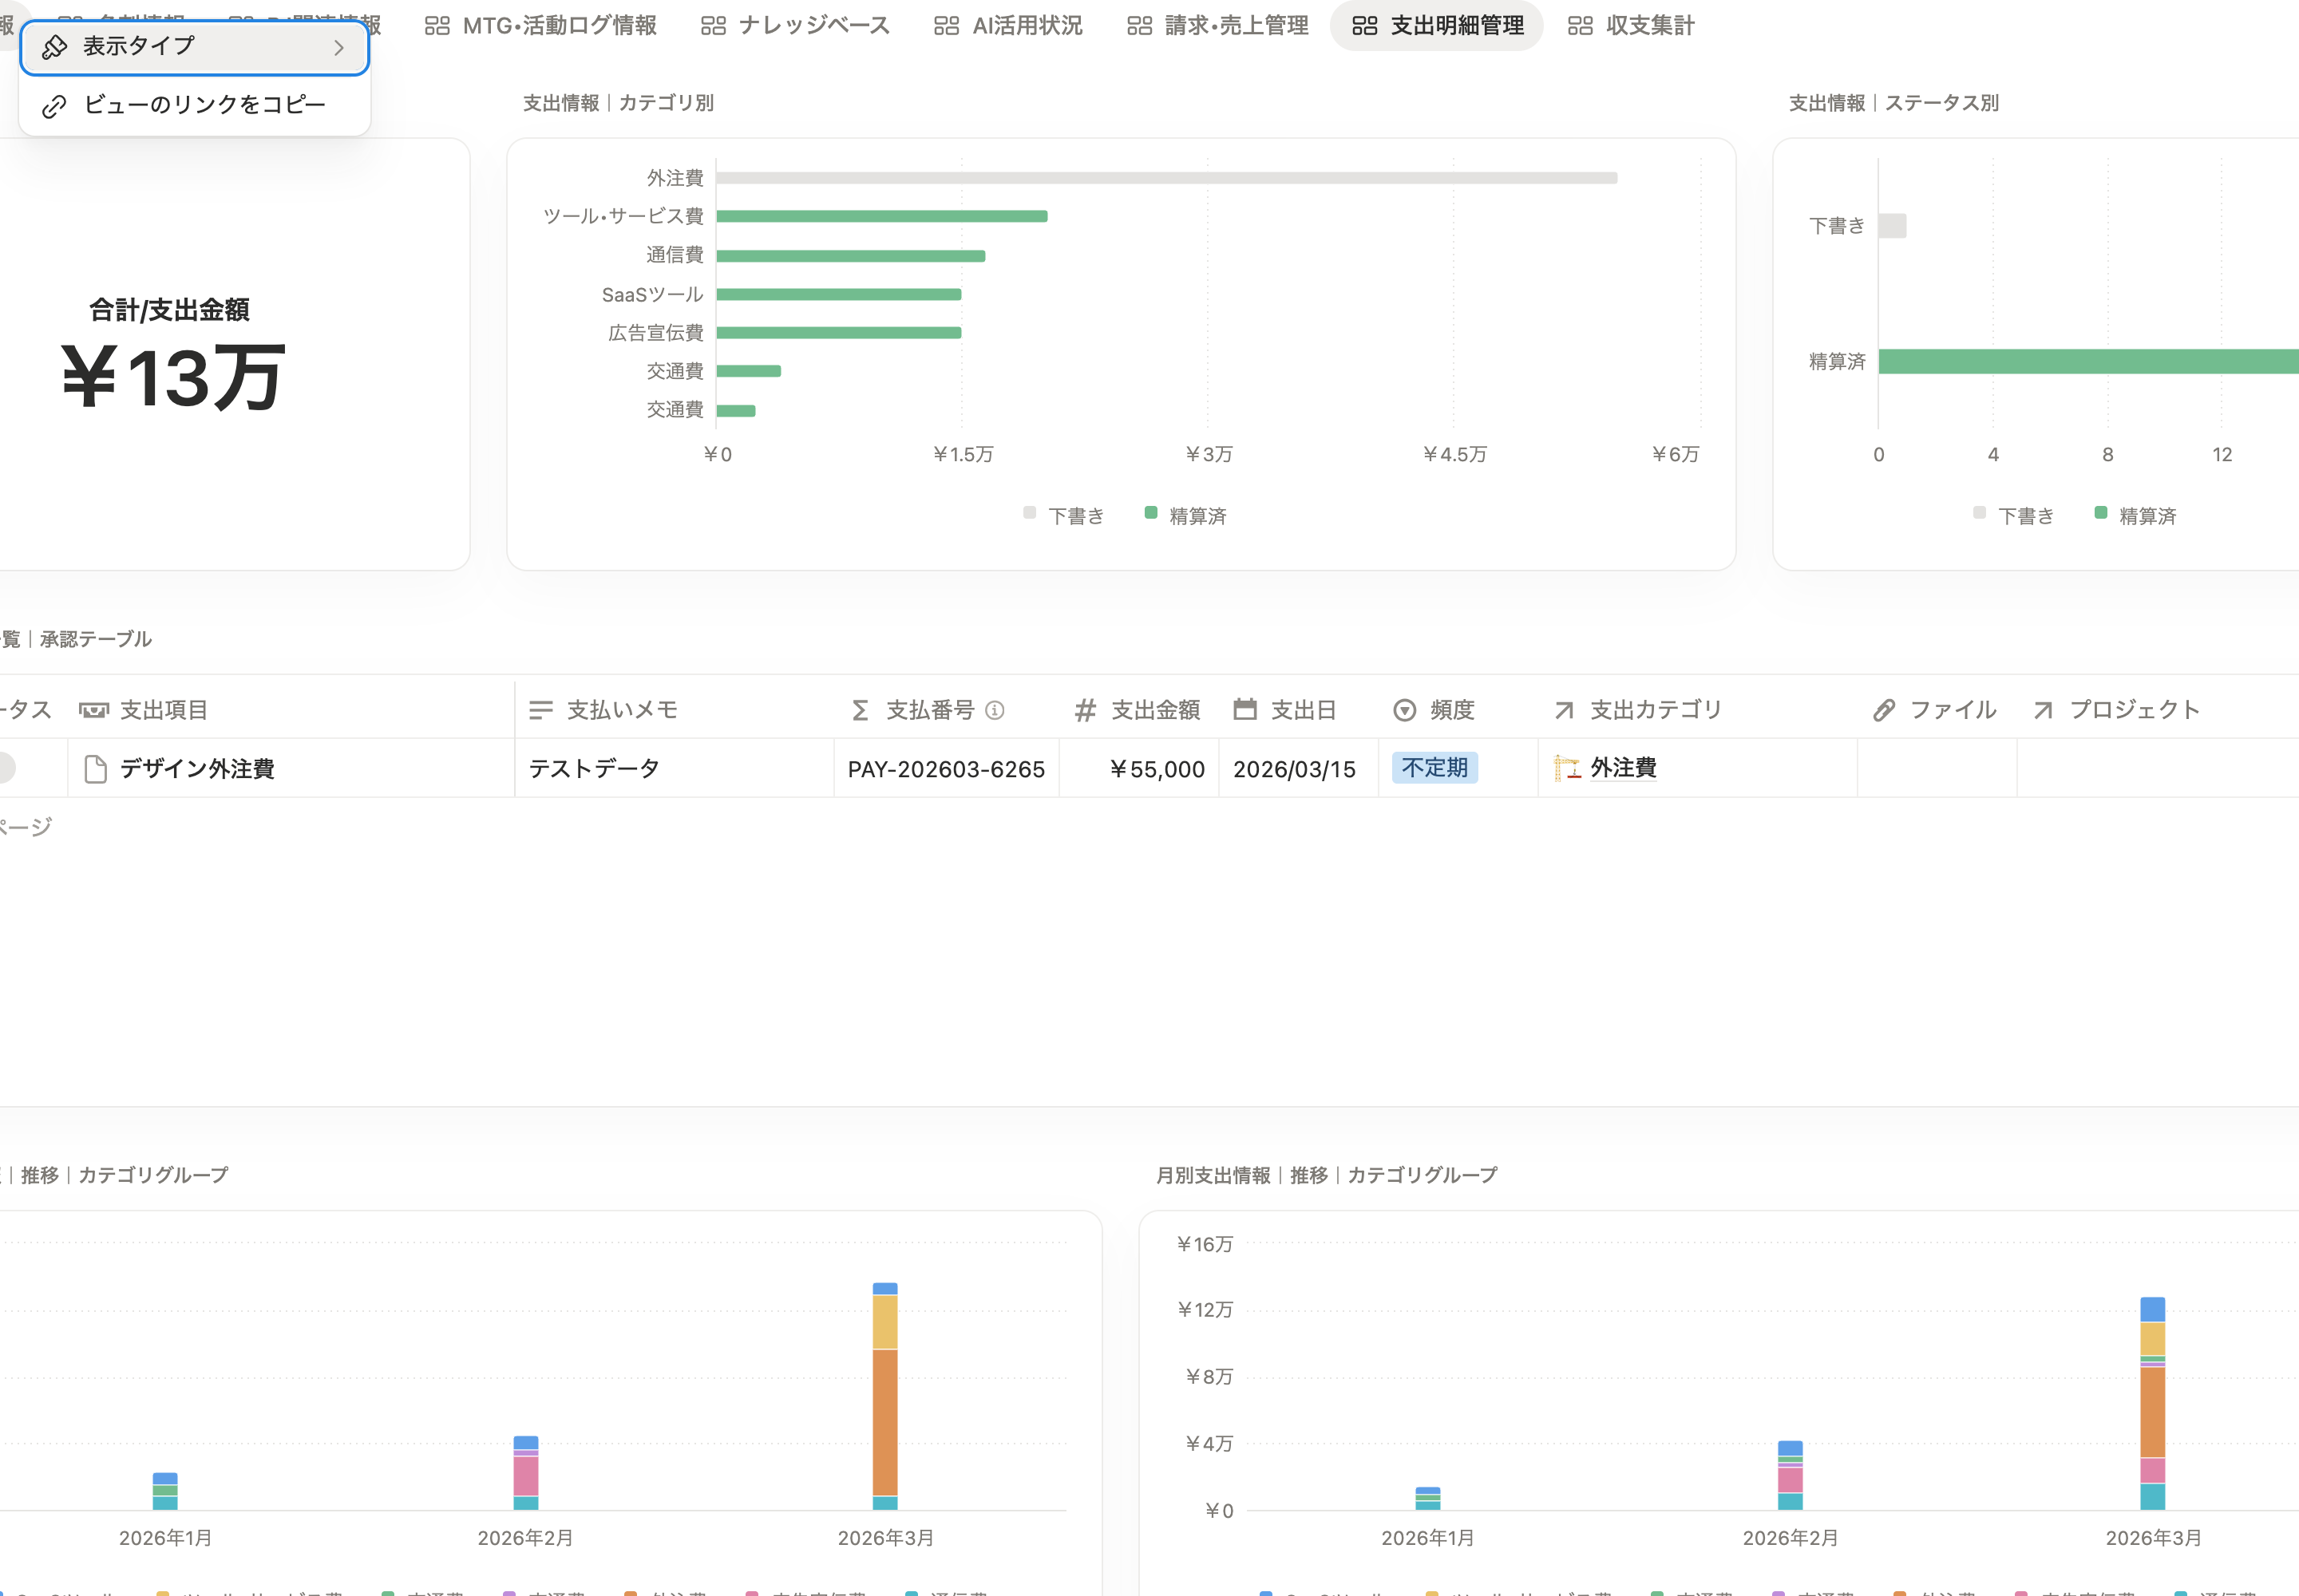Screen dimensions: 2299x1596
Task: Click the link icon beside ビューのリンクをコピー
Action: click(55, 106)
